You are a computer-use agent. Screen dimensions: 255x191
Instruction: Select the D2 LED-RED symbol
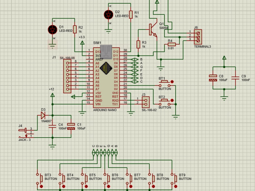(x=108, y=15)
